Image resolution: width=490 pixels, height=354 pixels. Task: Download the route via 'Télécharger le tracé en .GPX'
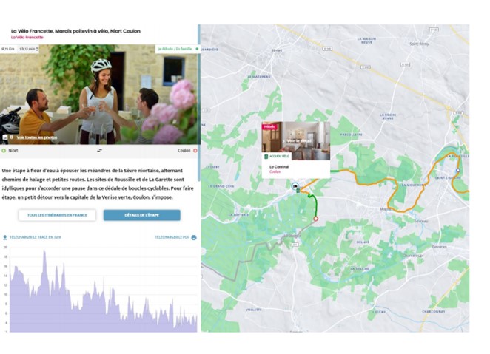click(36, 237)
